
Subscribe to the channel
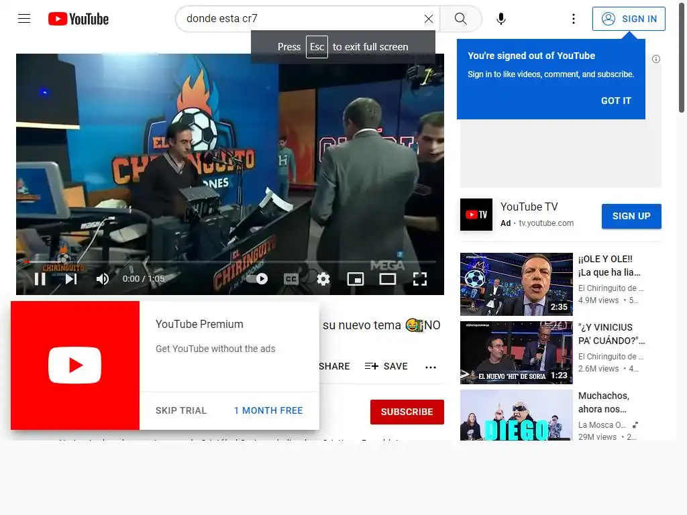[x=407, y=412]
